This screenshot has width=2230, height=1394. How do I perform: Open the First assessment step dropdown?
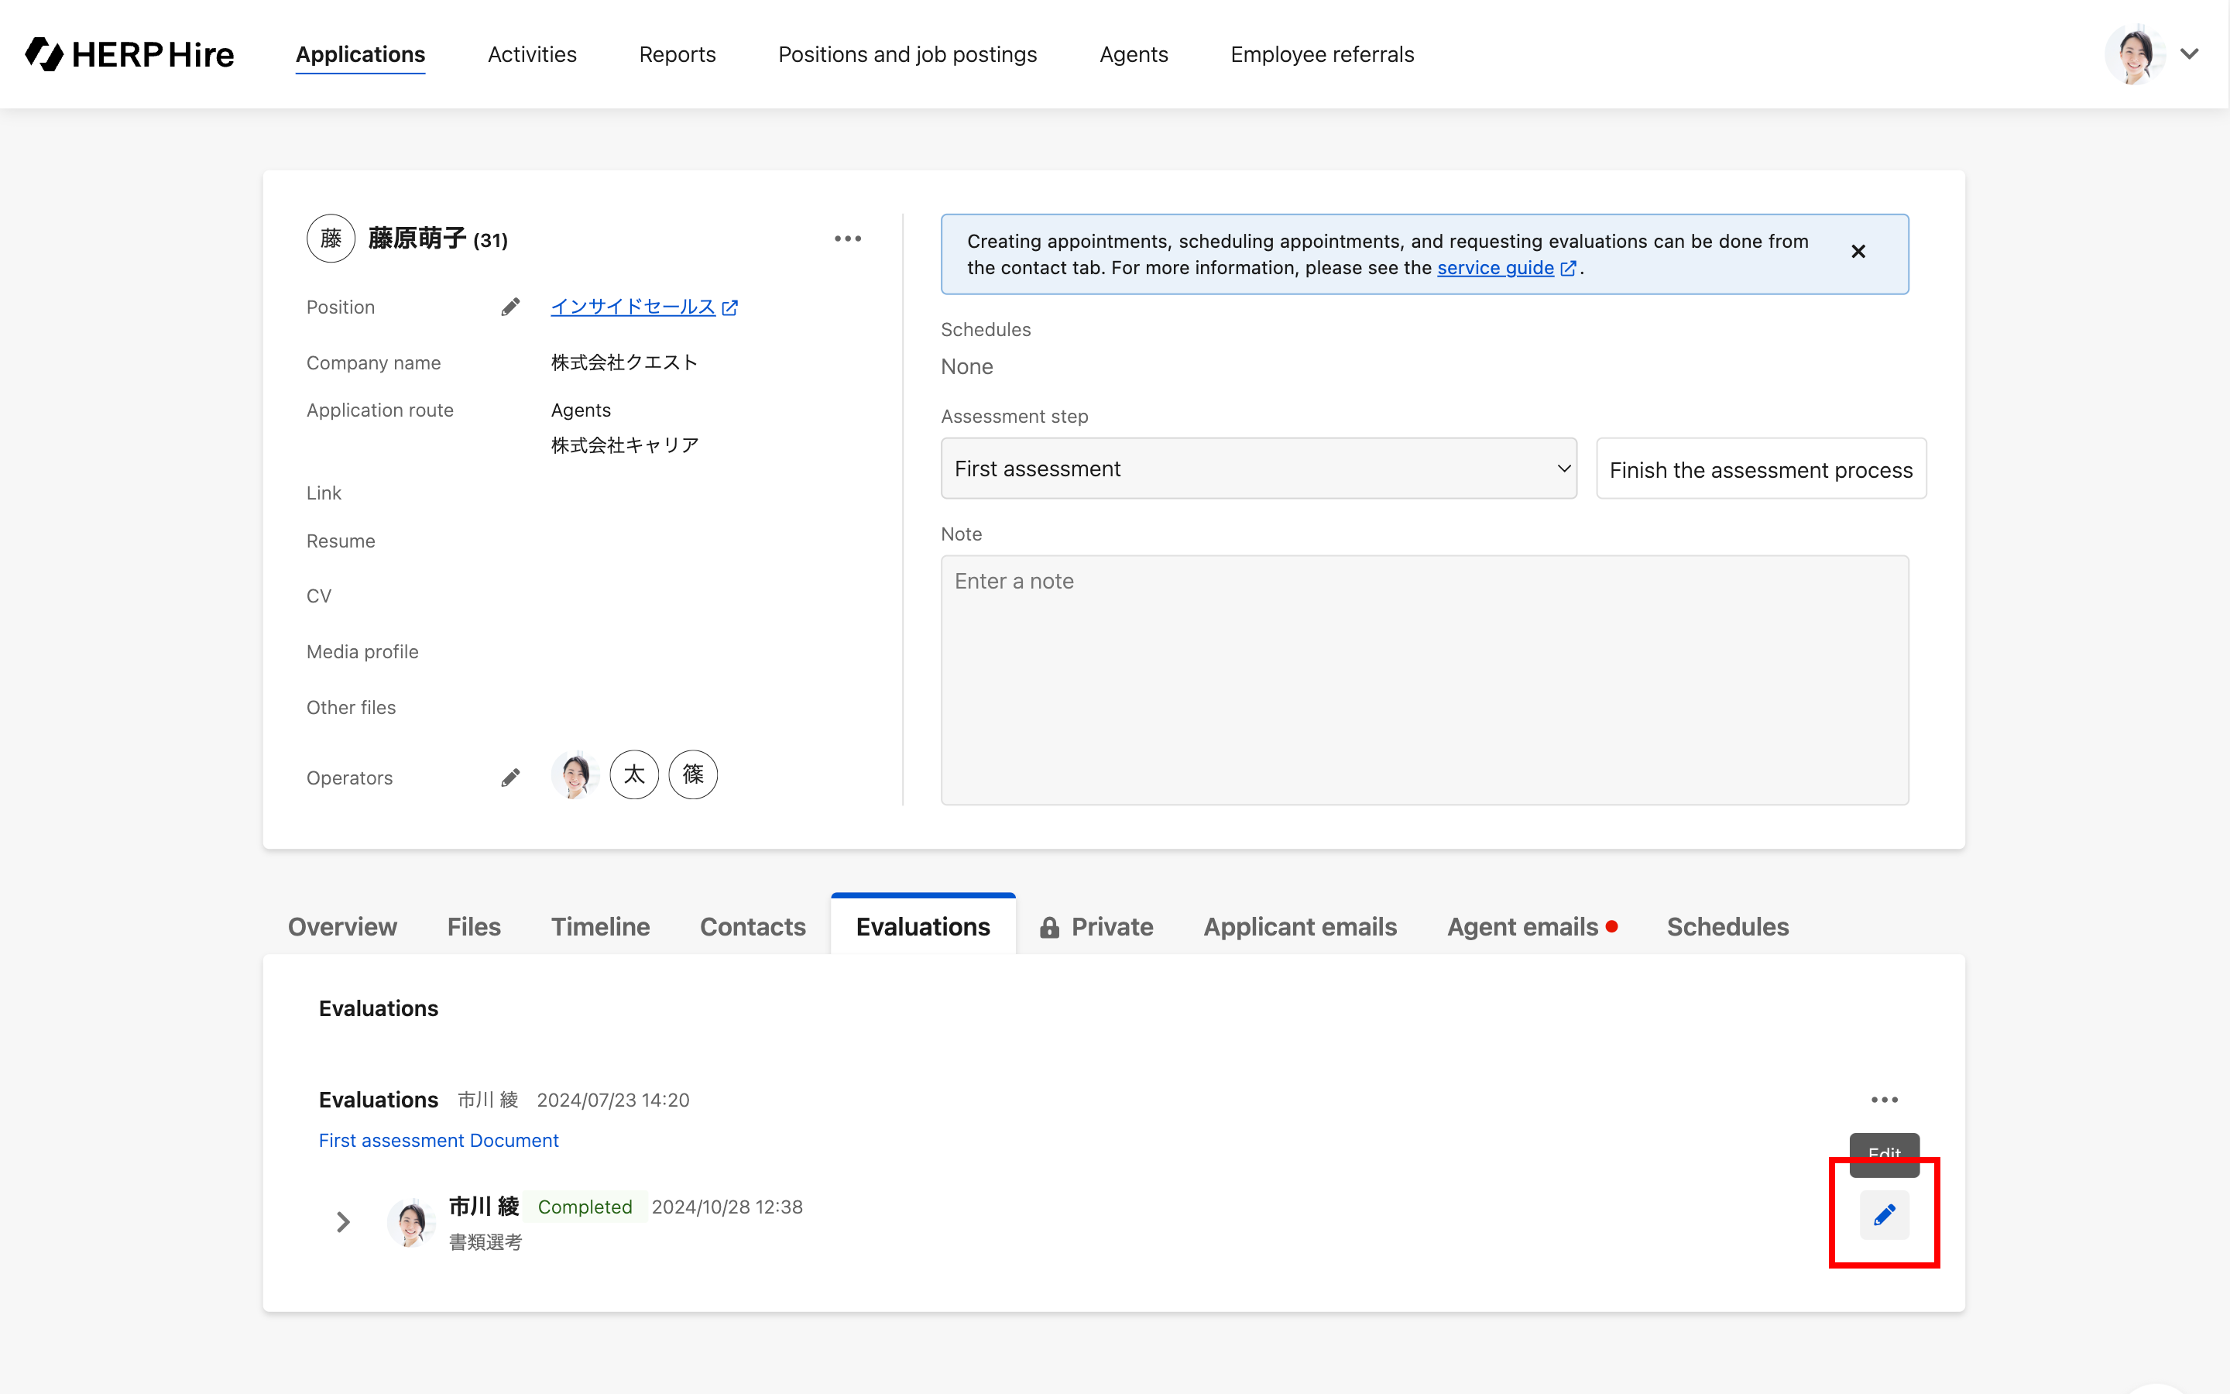coord(1259,469)
